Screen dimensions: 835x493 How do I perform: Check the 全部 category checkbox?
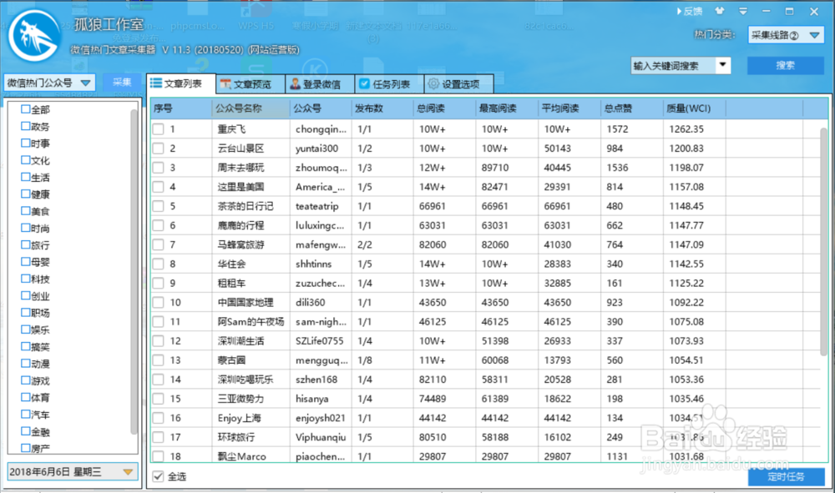tap(23, 108)
